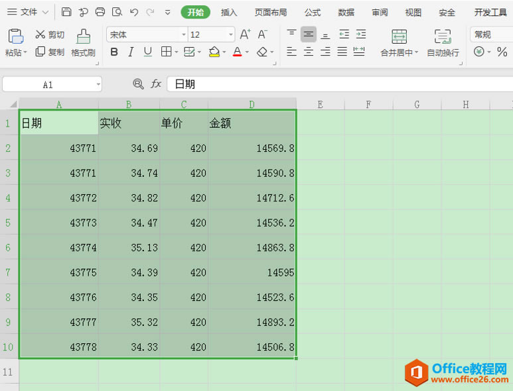Image resolution: width=513 pixels, height=391 pixels.
Task: Toggle Underline formatting
Action: [148, 52]
